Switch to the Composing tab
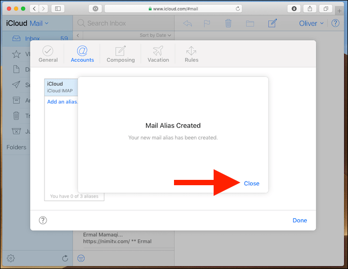 pyautogui.click(x=120, y=54)
